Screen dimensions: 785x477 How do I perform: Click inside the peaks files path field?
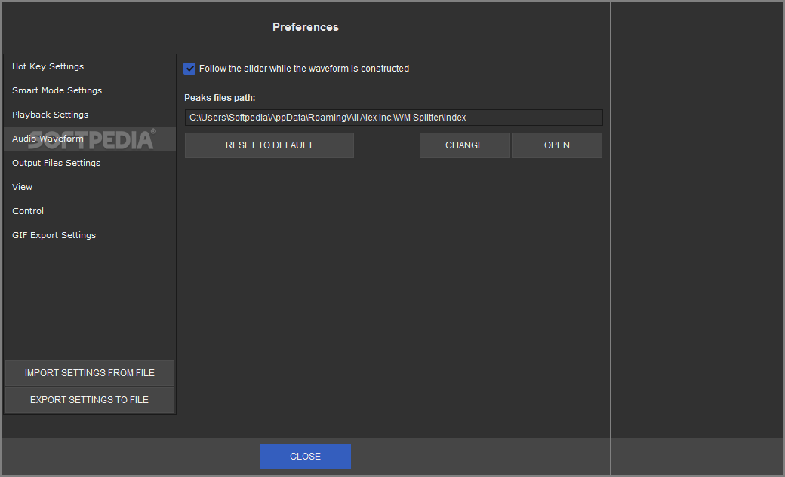click(393, 118)
